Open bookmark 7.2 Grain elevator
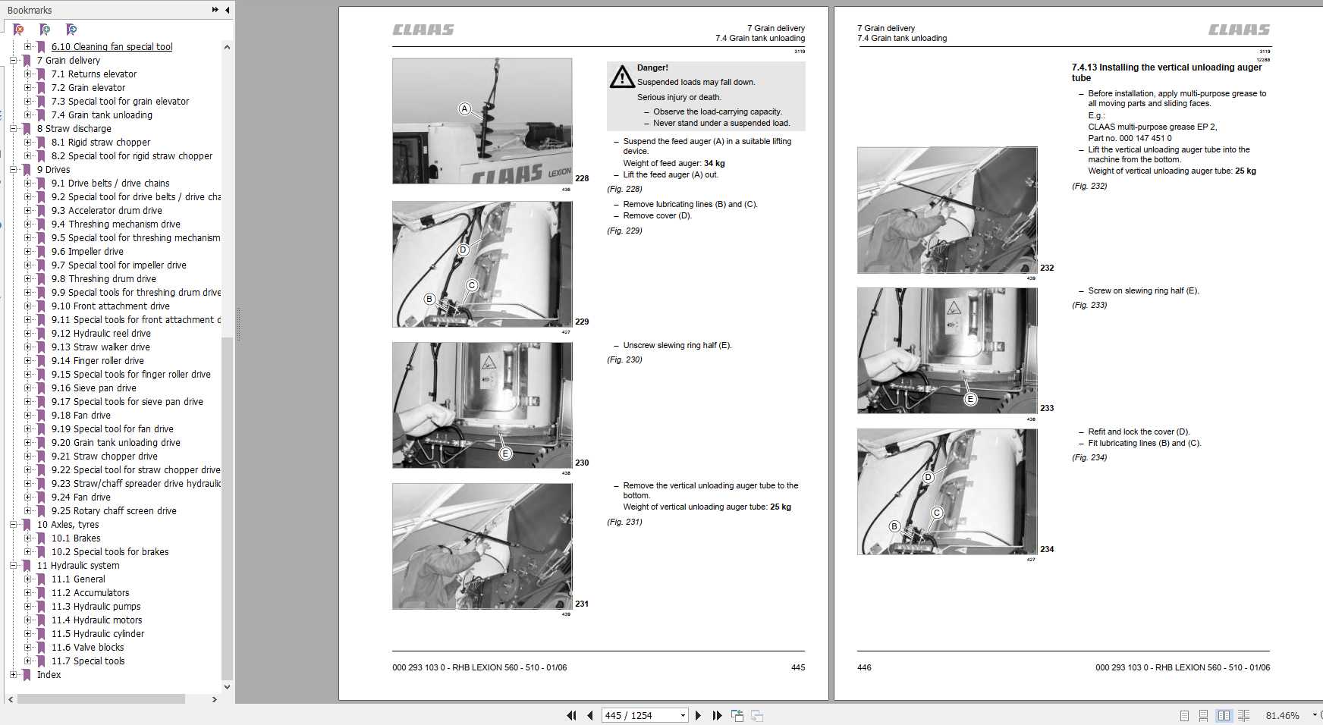 click(88, 88)
